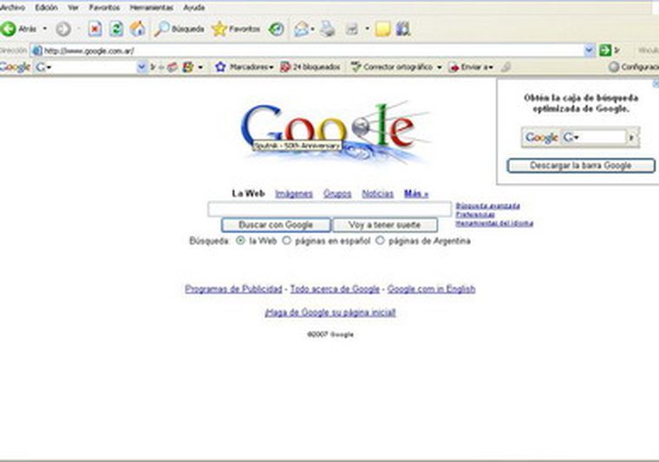Open Configuración in Google toolbar

[634, 67]
